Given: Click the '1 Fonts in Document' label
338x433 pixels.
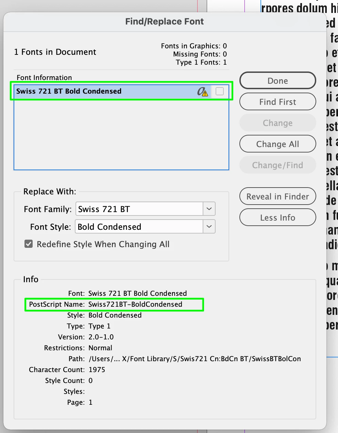Looking at the screenshot, I should tap(55, 52).
